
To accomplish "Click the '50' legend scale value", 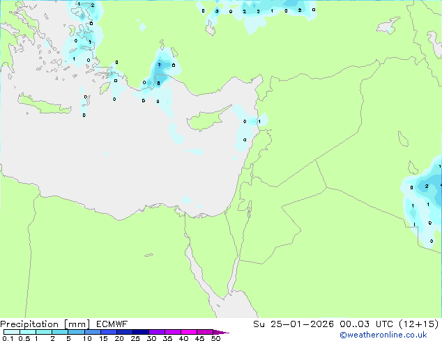I will tap(215, 338).
